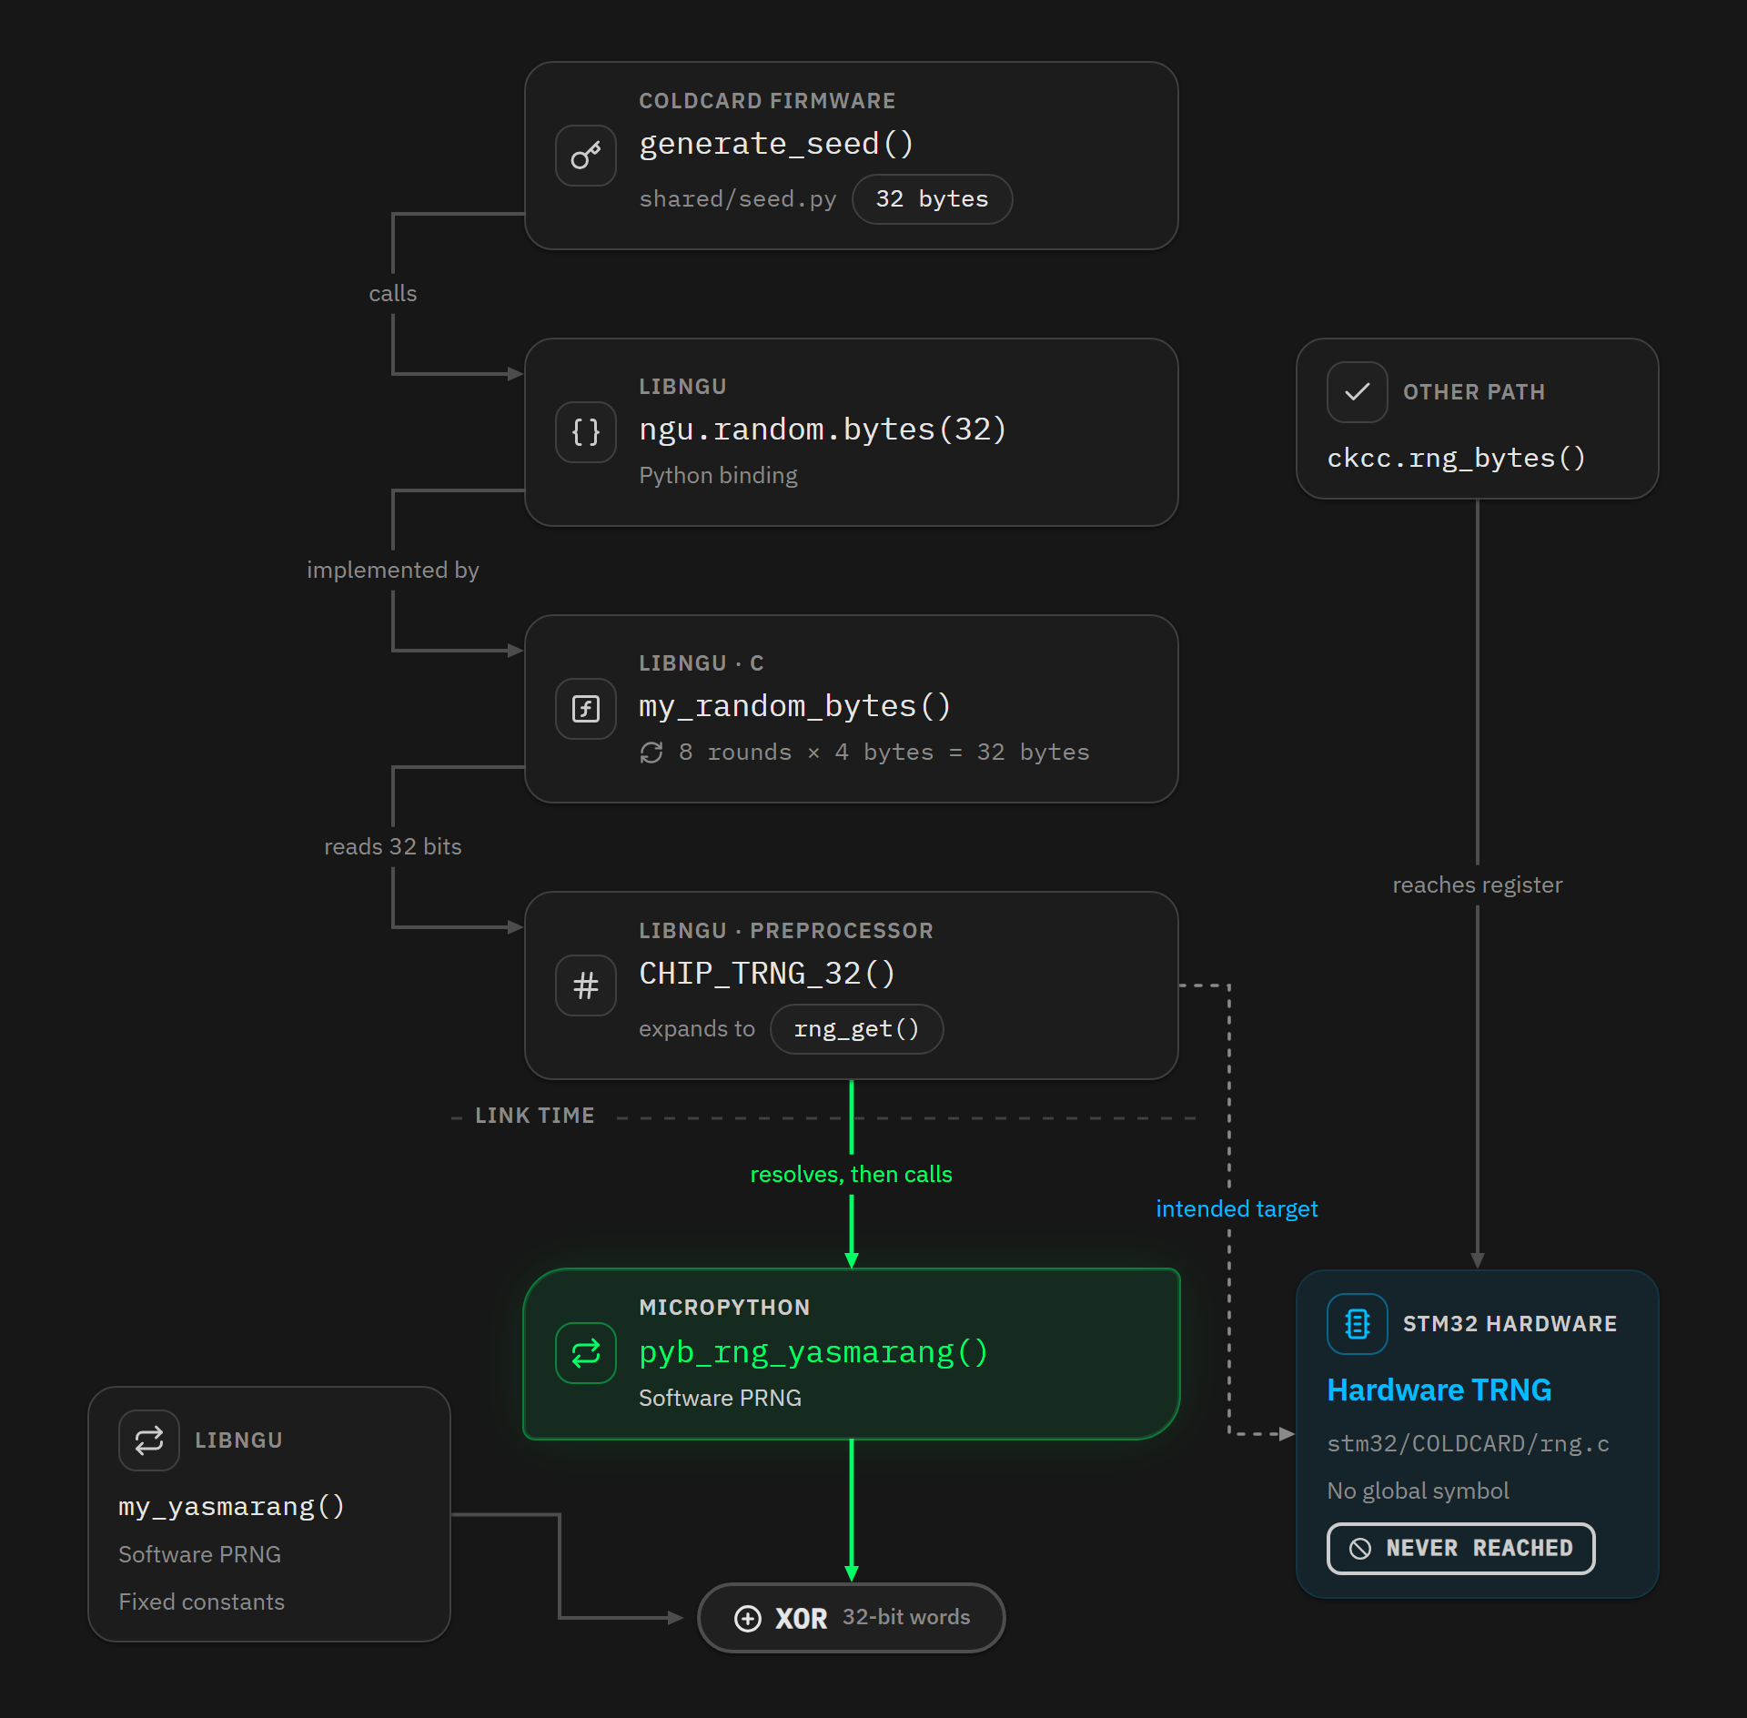Viewport: 1747px width, 1718px height.
Task: Click the LIBNGU label above my_yasmarang()
Action: coord(238,1440)
